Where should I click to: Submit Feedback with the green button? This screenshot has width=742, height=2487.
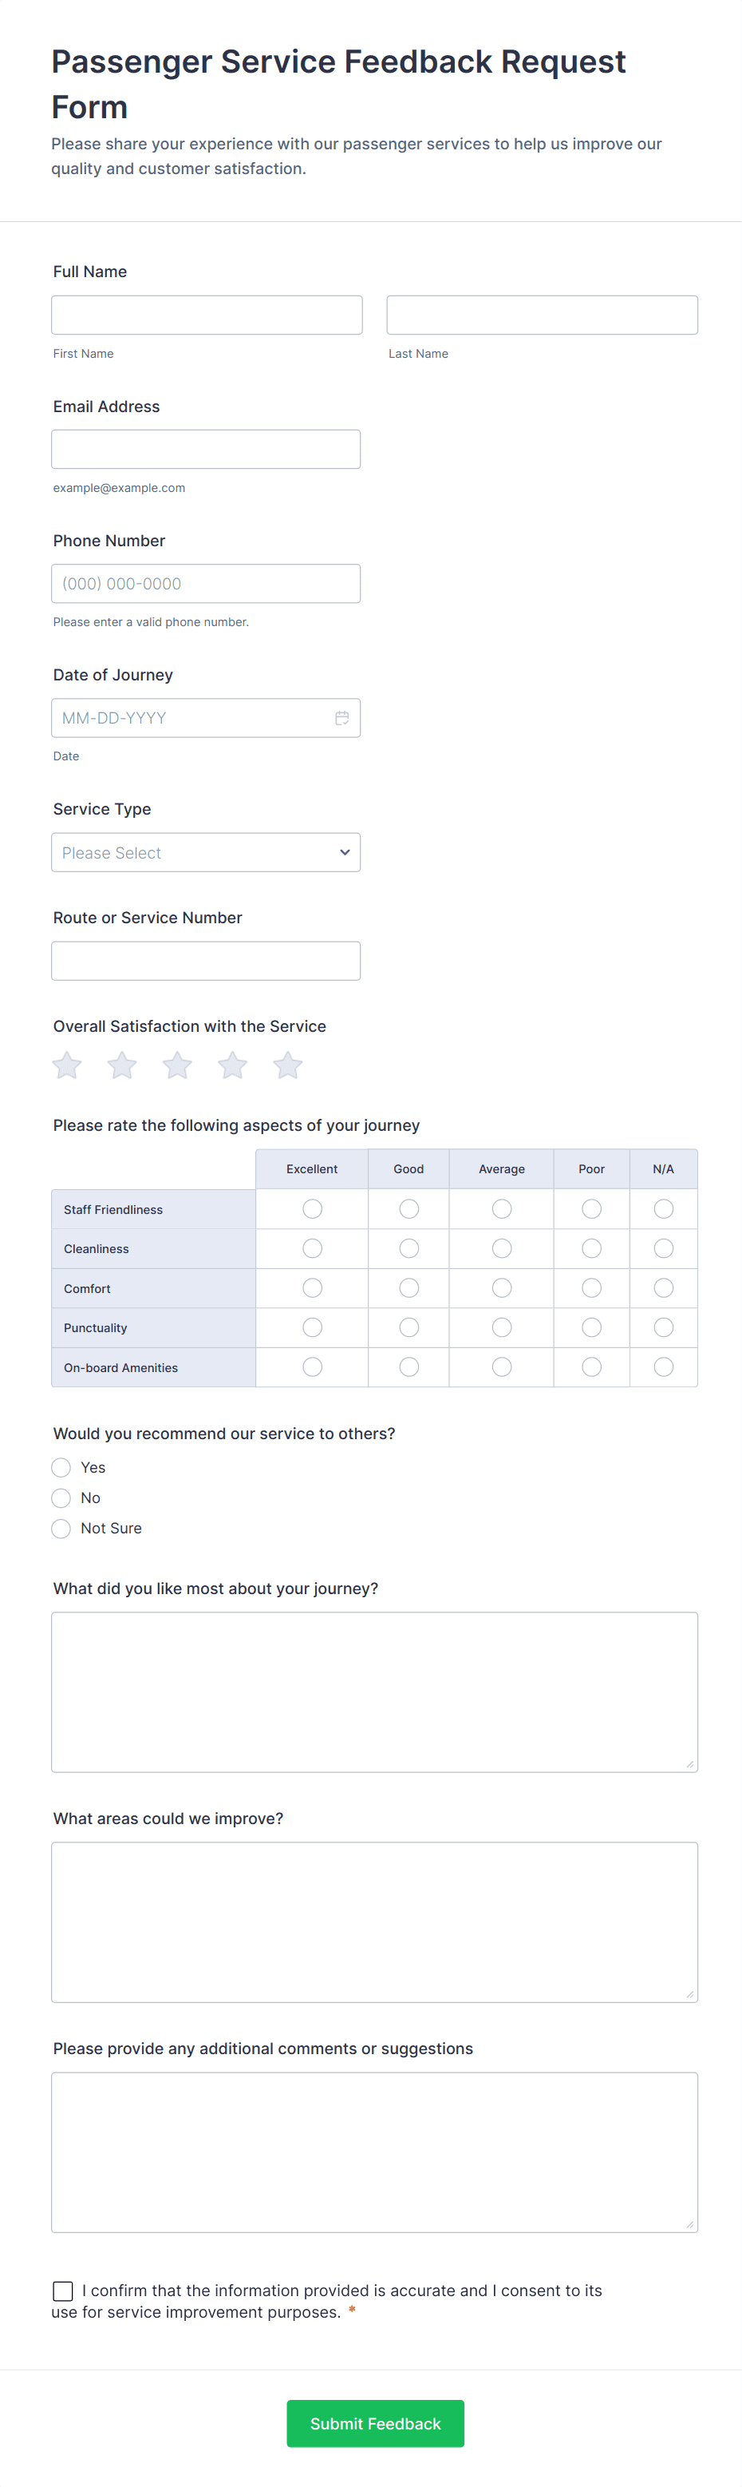(375, 2423)
